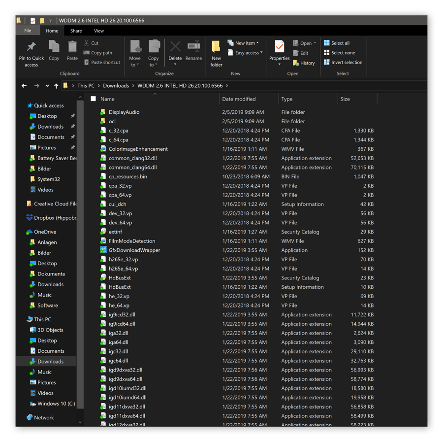Screen dimensions: 443x442
Task: Click the Copy icon in Clipboard group
Action: click(54, 47)
